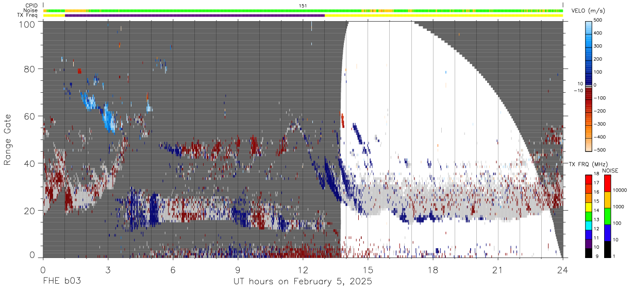Click the '20' range gate tick label
Screen dimensions: 633x292
tap(29, 211)
